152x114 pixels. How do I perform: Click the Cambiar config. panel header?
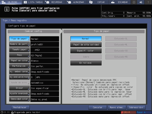pos(34,31)
